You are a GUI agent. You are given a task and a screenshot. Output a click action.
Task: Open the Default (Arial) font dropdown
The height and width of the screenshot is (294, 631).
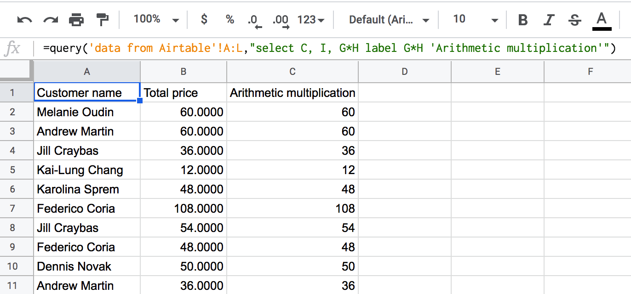[389, 20]
